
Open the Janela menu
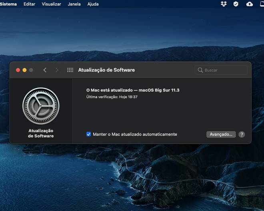click(74, 4)
